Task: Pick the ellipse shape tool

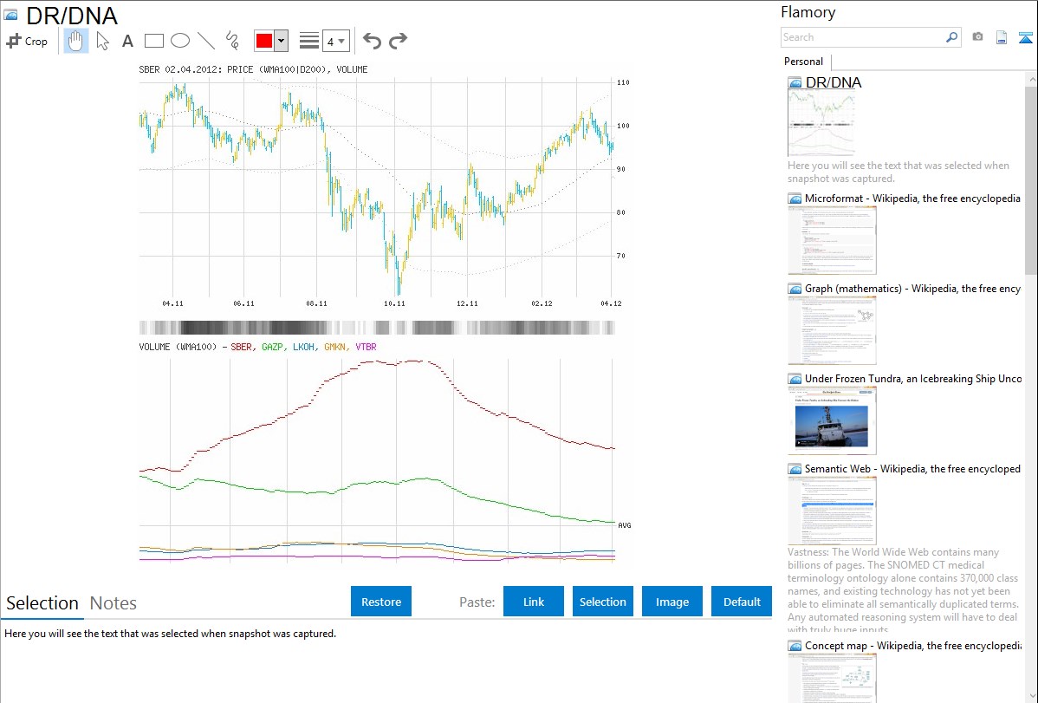Action: 179,41
